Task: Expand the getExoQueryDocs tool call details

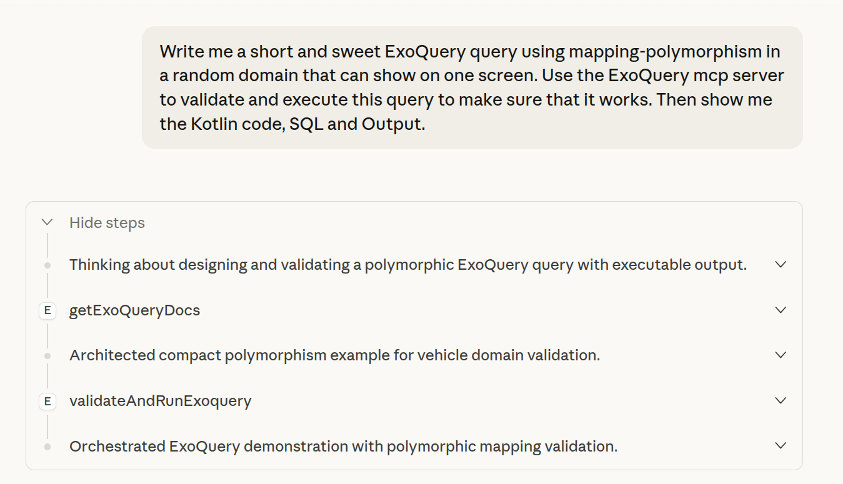Action: [779, 310]
